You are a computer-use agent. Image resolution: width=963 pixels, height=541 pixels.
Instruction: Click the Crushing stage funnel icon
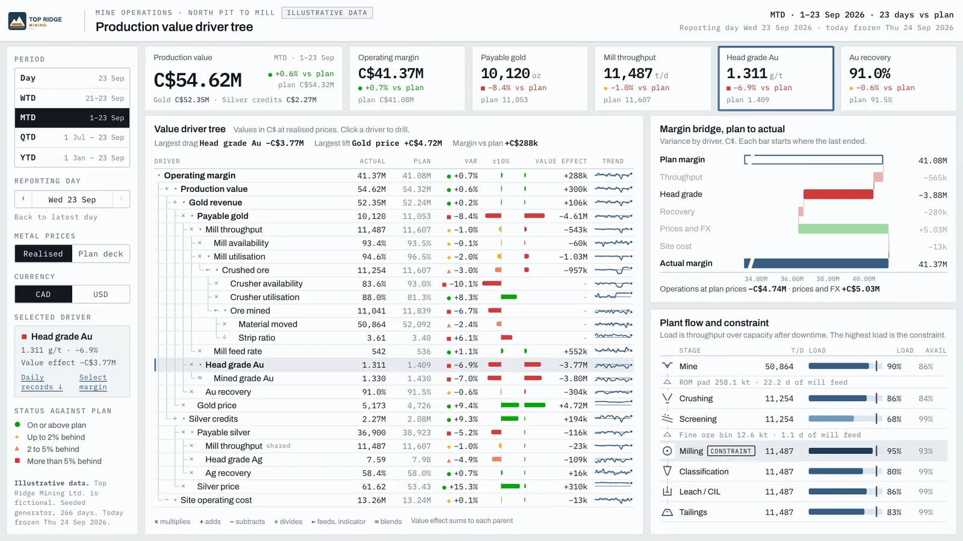click(x=667, y=399)
